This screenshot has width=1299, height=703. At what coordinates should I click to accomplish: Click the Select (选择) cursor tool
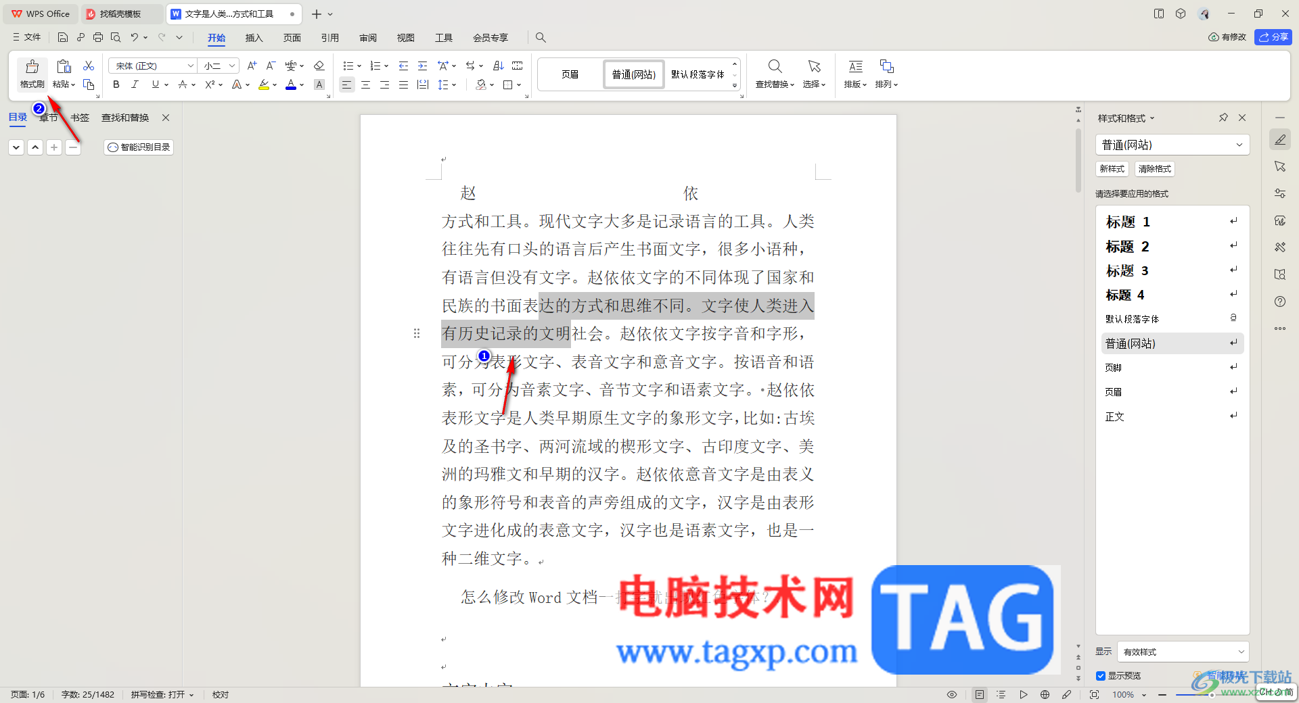[814, 74]
